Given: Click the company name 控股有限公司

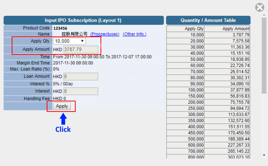Looking at the screenshot, I should pyautogui.click(x=75, y=34).
